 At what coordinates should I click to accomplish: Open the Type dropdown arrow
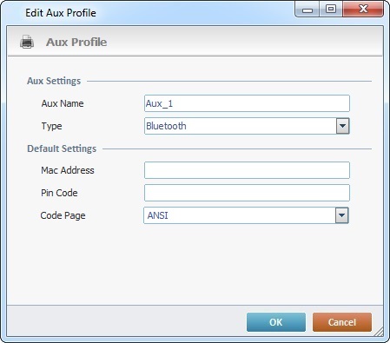tap(342, 126)
